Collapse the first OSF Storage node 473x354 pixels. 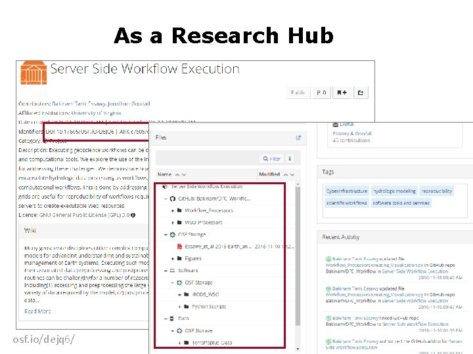click(x=166, y=235)
